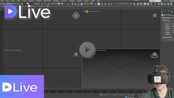This screenshot has width=174, height=98.
Task: Click the Use Pivot Point Center icon
Action: 92,4
